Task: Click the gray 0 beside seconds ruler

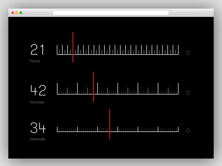Action: point(188,130)
